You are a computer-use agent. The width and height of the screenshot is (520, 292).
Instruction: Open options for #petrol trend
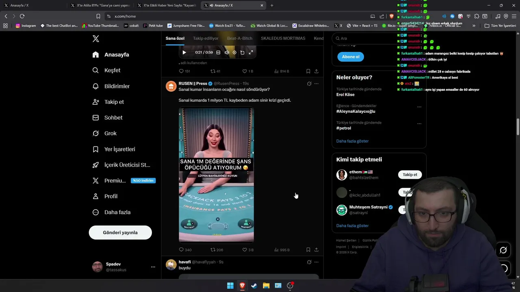[x=419, y=124]
